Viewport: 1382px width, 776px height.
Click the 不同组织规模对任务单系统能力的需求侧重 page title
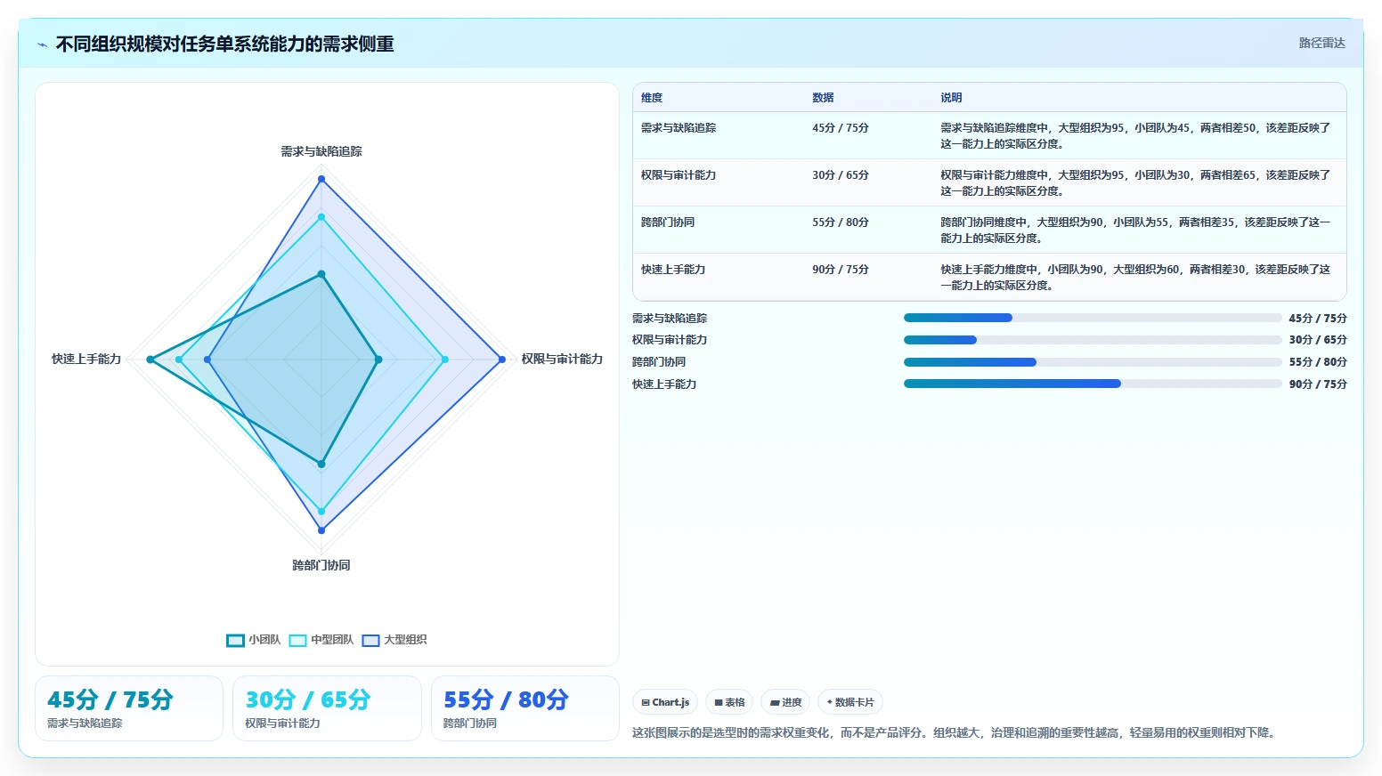click(225, 44)
